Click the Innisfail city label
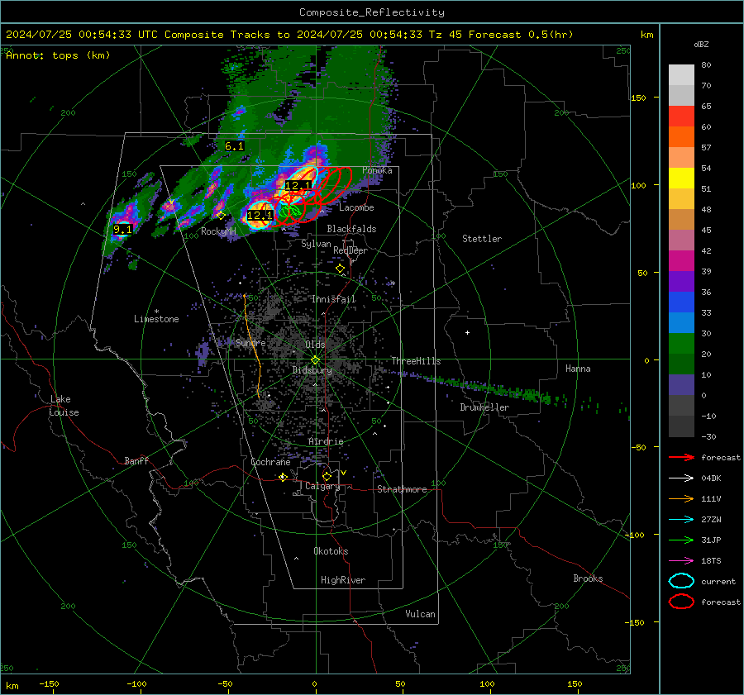This screenshot has width=744, height=695. pos(333,299)
